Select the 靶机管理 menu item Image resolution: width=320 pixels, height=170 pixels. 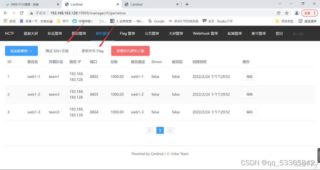point(103,33)
